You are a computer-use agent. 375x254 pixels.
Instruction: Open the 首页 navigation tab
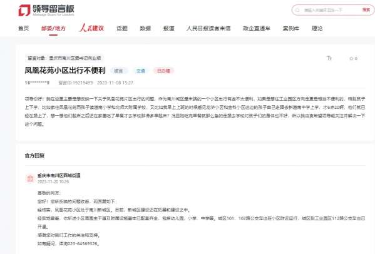click(23, 28)
